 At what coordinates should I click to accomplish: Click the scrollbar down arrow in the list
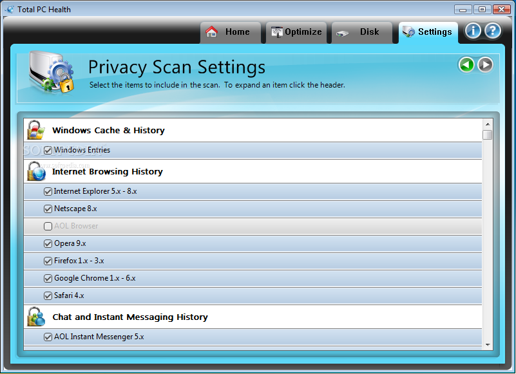pos(488,345)
